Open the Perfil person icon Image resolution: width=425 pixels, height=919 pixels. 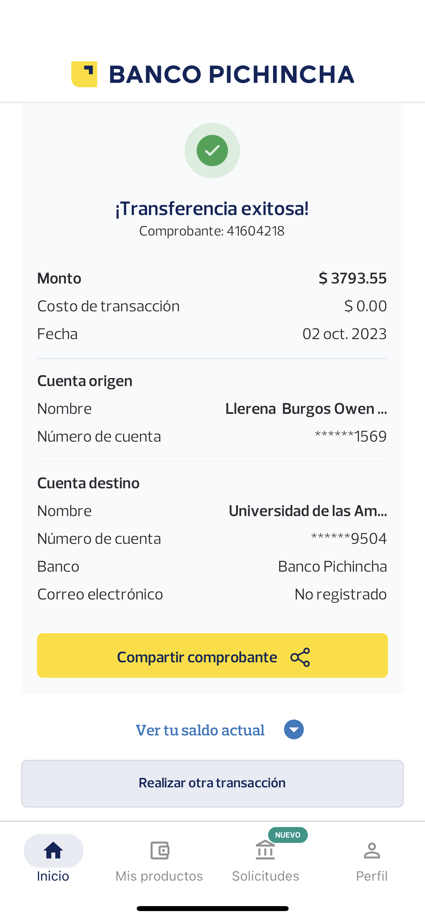[x=371, y=851]
